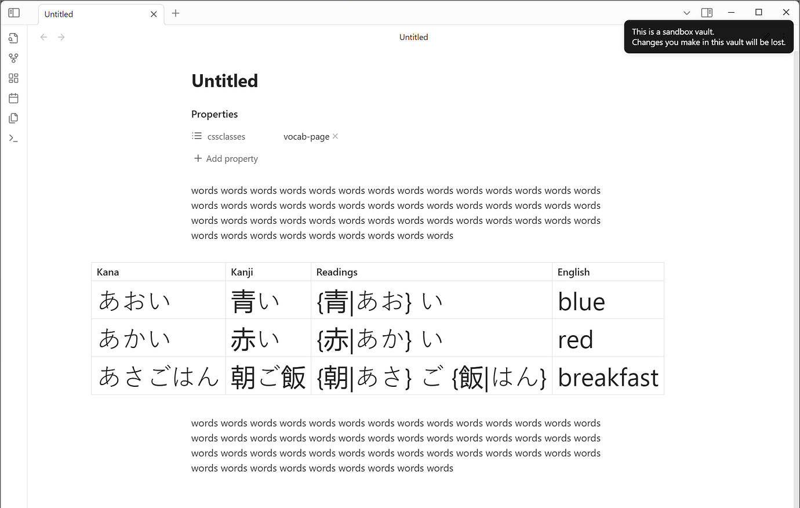Select the Untitled tab
This screenshot has width=800, height=508.
tap(101, 14)
